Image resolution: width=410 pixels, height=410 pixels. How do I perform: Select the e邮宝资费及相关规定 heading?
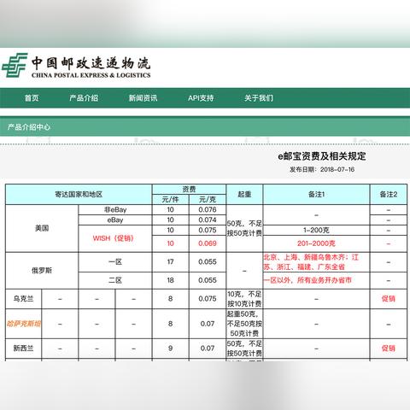(x=322, y=156)
